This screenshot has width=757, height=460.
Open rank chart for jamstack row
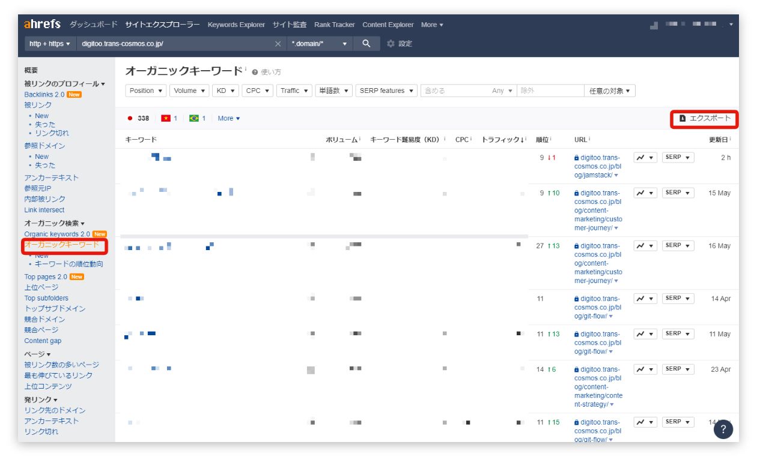point(645,158)
